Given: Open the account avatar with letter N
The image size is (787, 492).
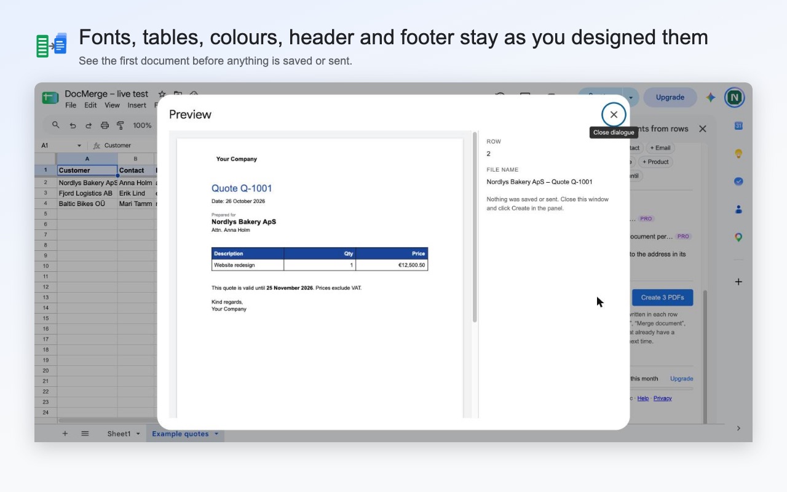Looking at the screenshot, I should tap(734, 97).
